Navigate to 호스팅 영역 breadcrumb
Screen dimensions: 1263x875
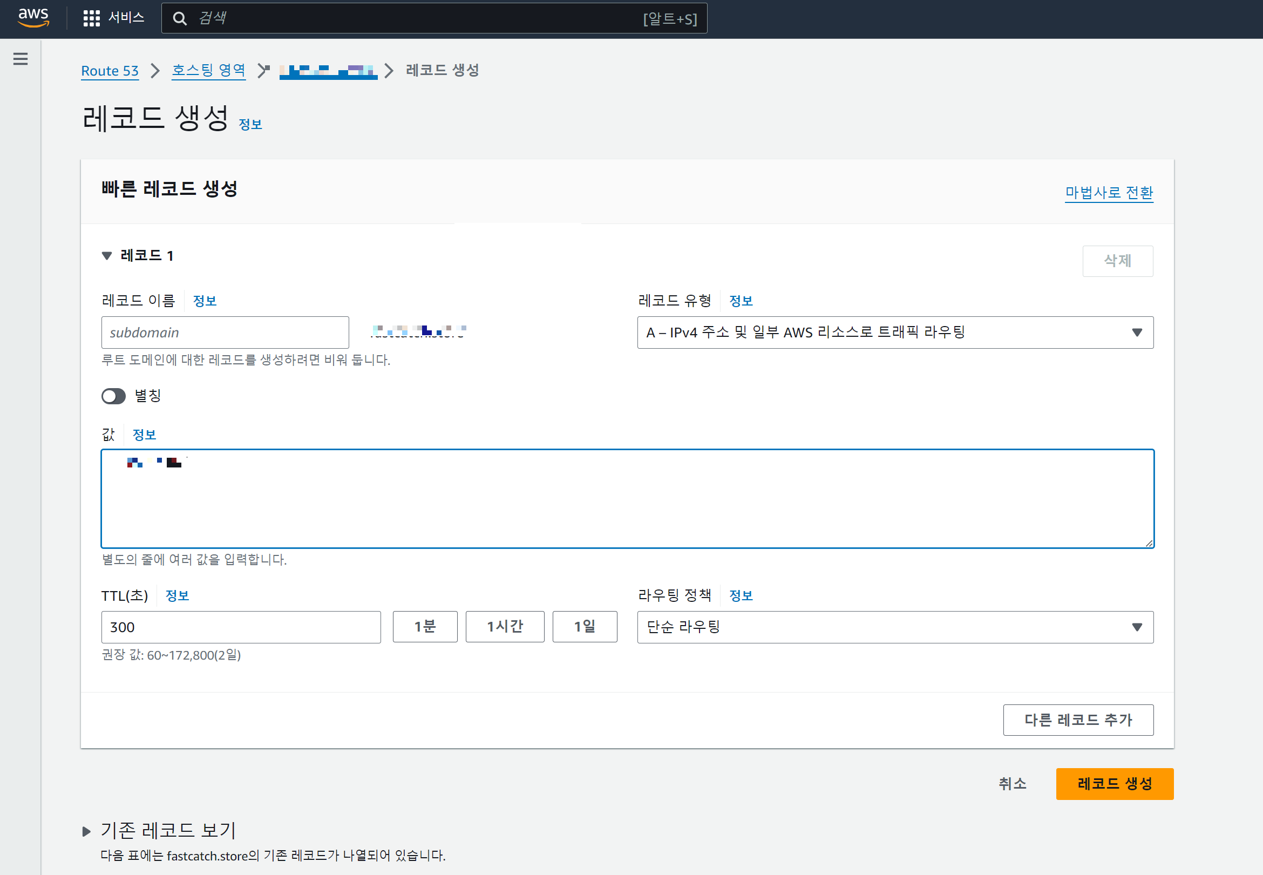[x=208, y=70]
